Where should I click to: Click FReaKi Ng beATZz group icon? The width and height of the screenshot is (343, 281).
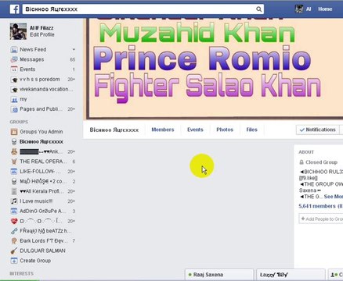pyautogui.click(x=14, y=231)
